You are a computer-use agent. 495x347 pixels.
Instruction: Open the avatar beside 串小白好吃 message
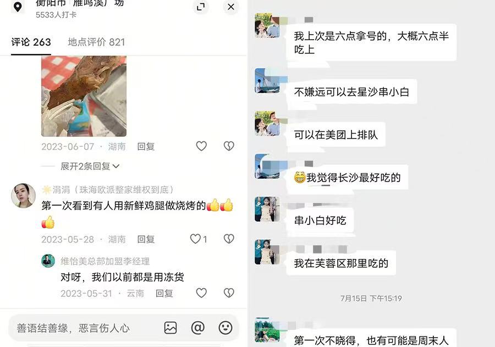click(x=267, y=209)
